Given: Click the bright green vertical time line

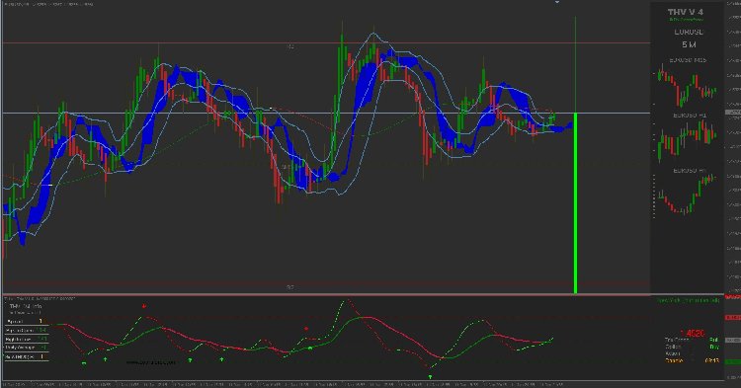Looking at the screenshot, I should (x=575, y=203).
